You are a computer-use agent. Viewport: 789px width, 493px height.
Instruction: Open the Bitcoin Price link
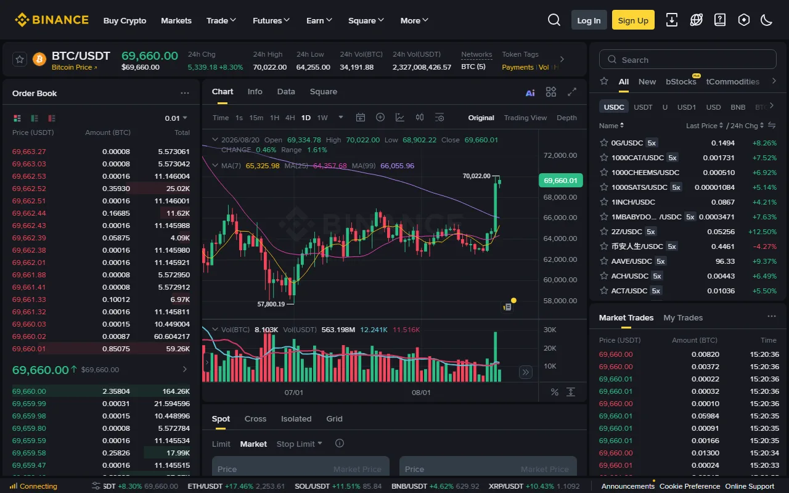pyautogui.click(x=74, y=67)
